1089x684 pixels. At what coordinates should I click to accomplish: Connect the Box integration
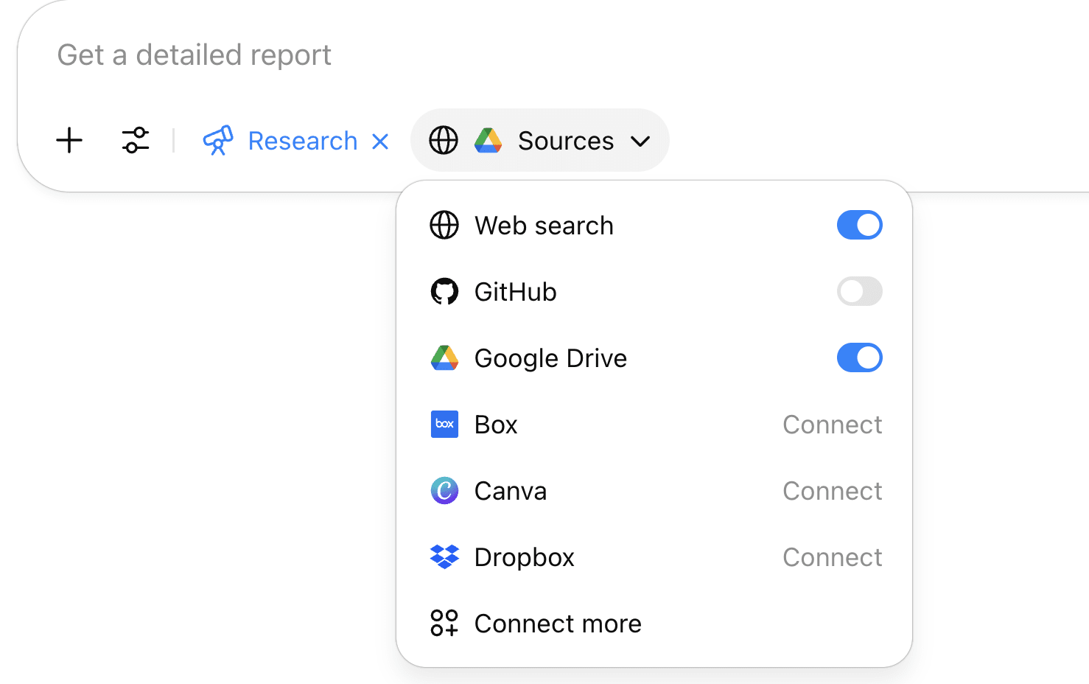[x=832, y=425]
